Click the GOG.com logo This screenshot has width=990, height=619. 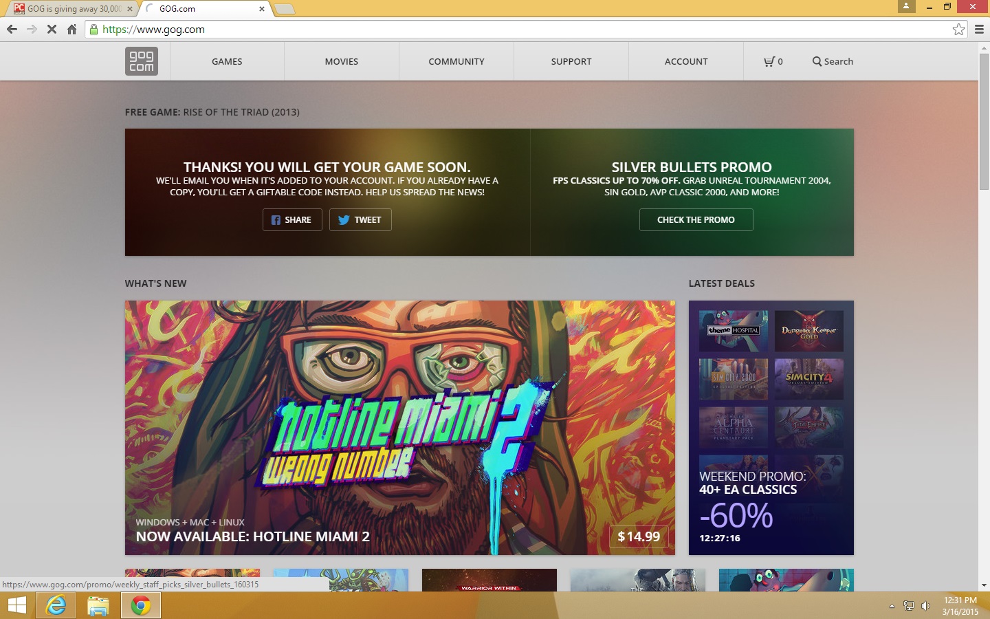142,61
